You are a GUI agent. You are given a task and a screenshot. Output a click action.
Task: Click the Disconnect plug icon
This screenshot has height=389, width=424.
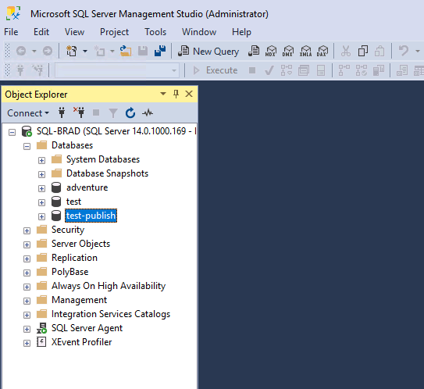79,112
